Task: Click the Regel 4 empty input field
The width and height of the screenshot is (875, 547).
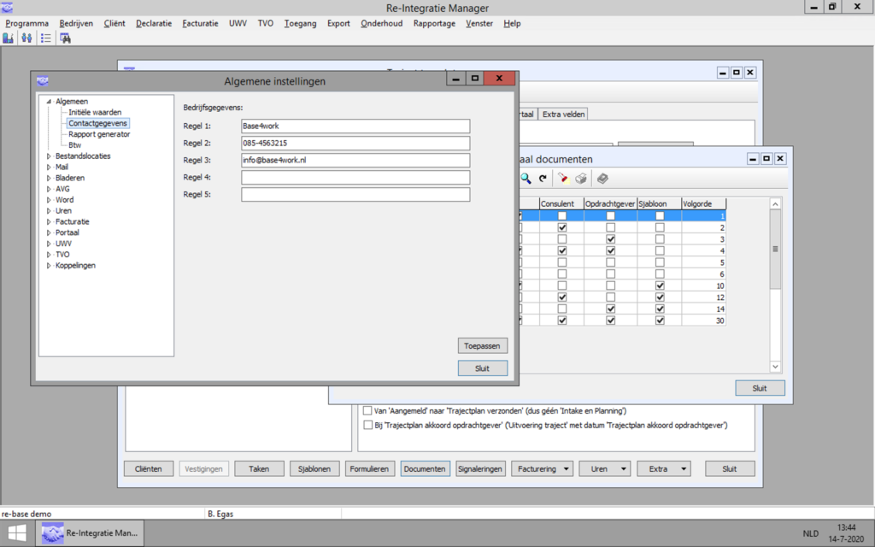Action: pyautogui.click(x=355, y=178)
